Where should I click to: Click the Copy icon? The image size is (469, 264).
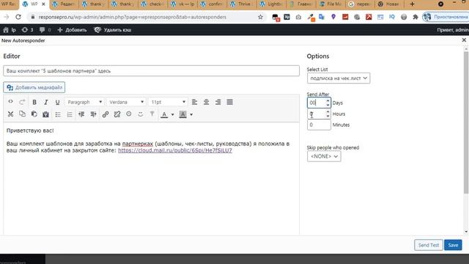pyautogui.click(x=22, y=114)
